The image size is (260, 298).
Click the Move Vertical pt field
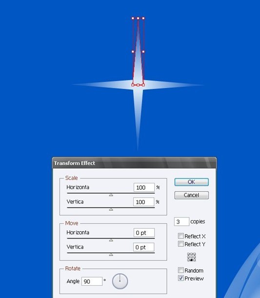coord(143,247)
